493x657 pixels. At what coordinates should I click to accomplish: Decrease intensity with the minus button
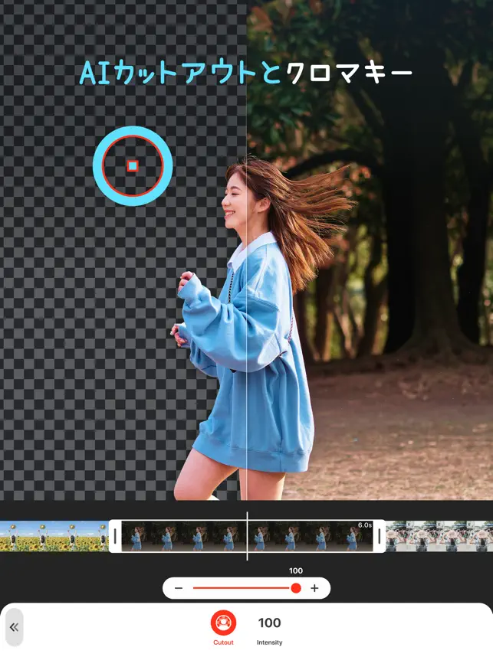[179, 588]
